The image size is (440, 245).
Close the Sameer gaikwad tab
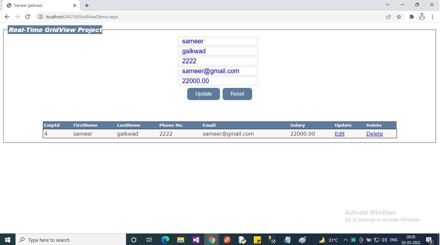coord(75,5)
